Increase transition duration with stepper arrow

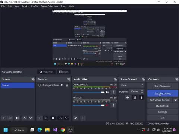click(142, 90)
